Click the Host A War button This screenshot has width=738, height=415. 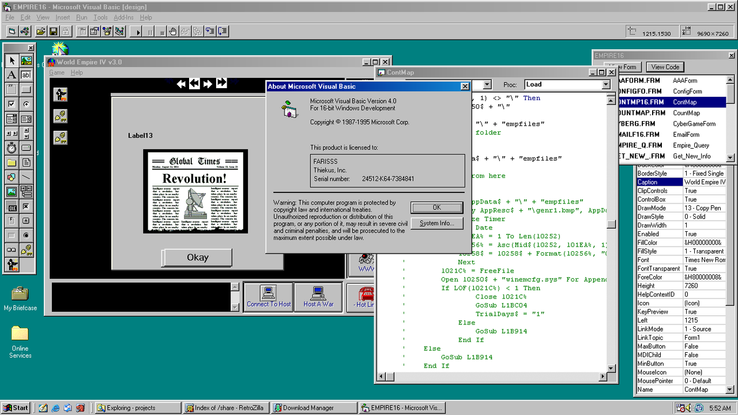(x=318, y=297)
